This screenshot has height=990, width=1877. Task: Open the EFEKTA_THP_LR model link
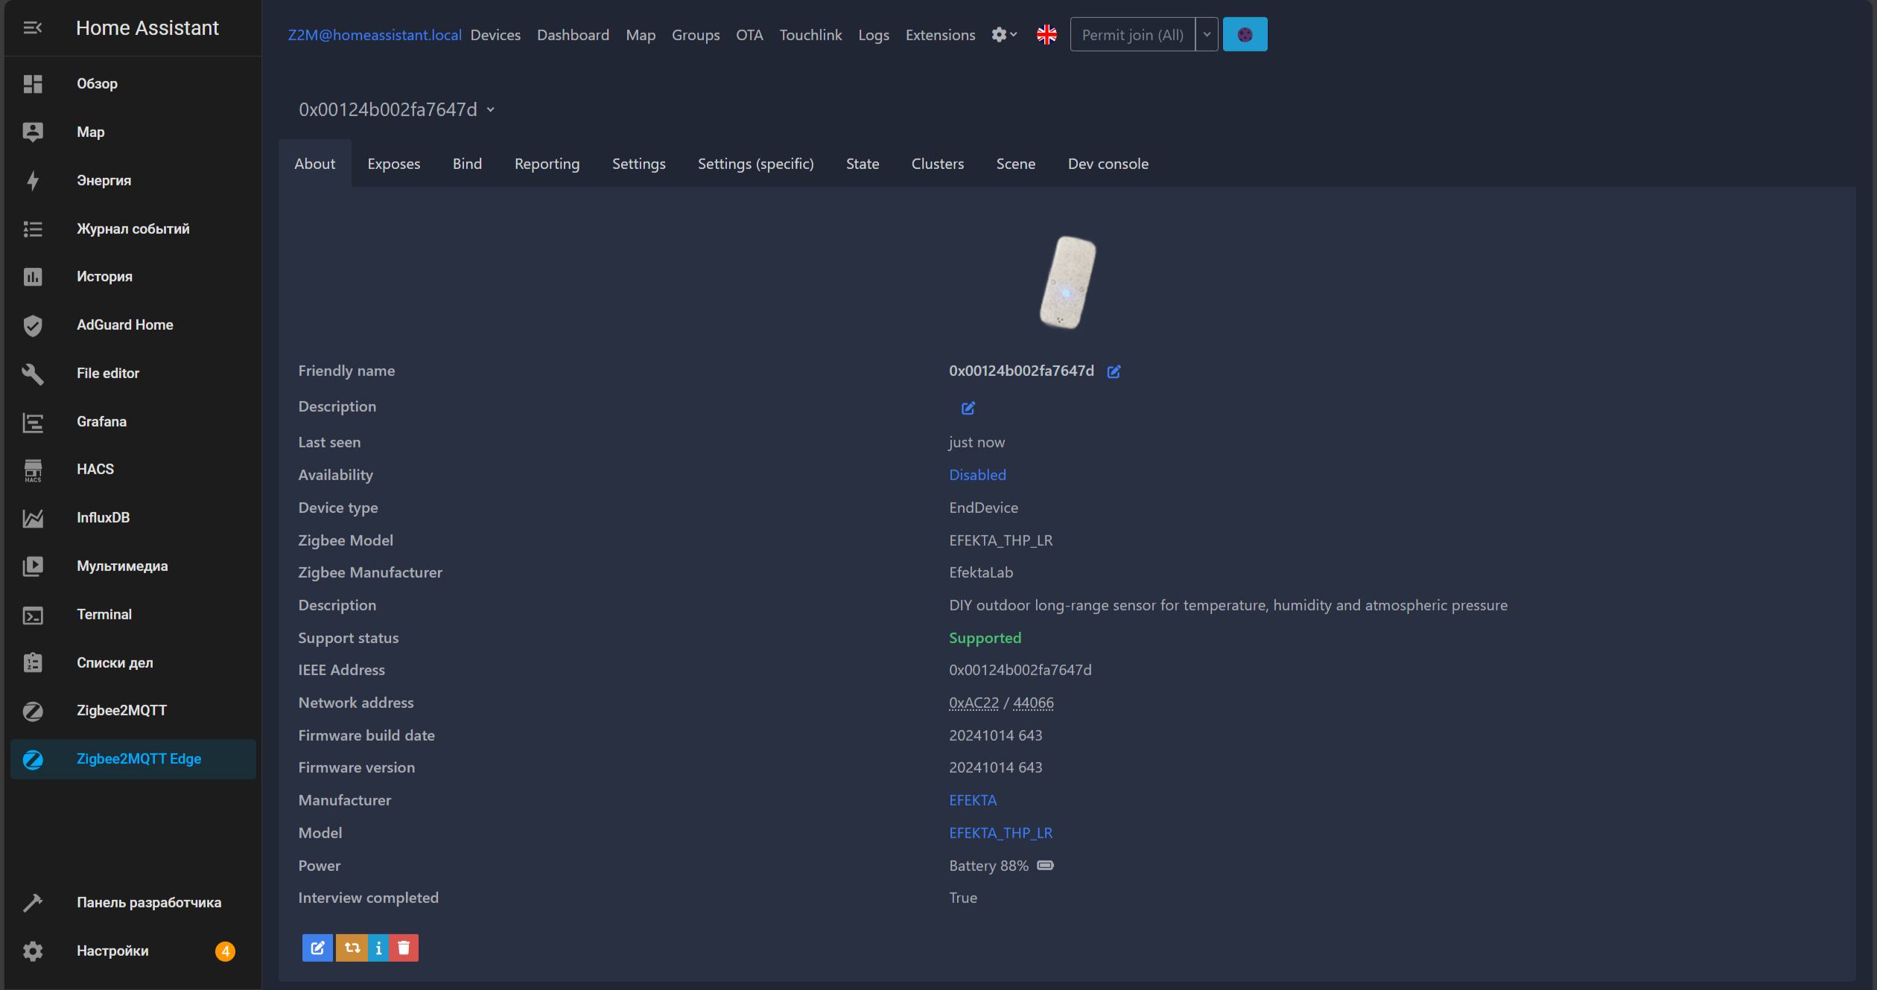click(1000, 833)
